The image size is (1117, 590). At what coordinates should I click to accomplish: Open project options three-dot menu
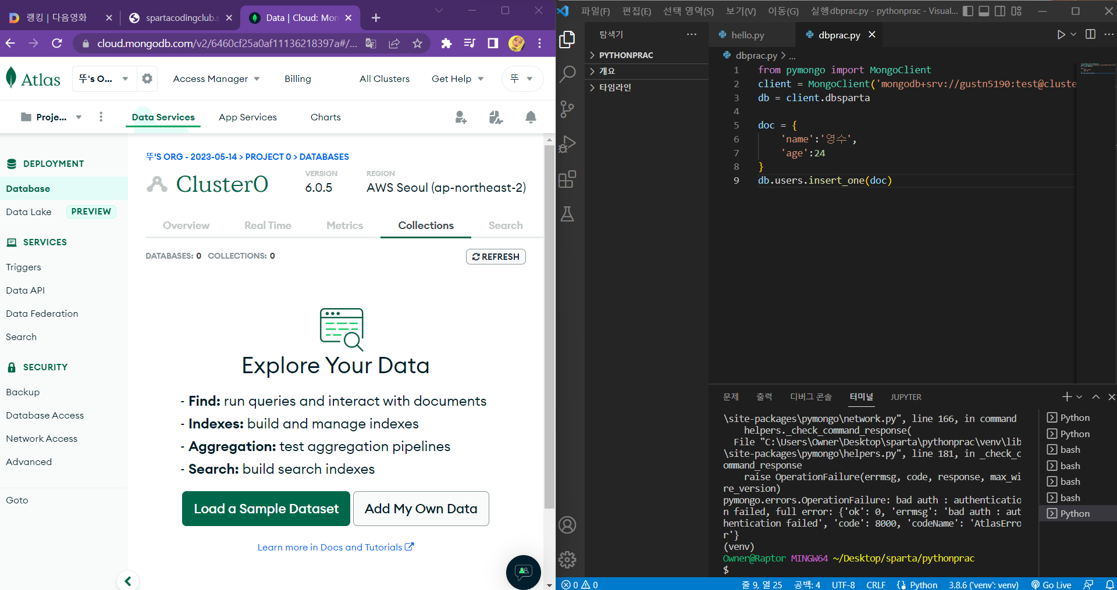coord(101,117)
